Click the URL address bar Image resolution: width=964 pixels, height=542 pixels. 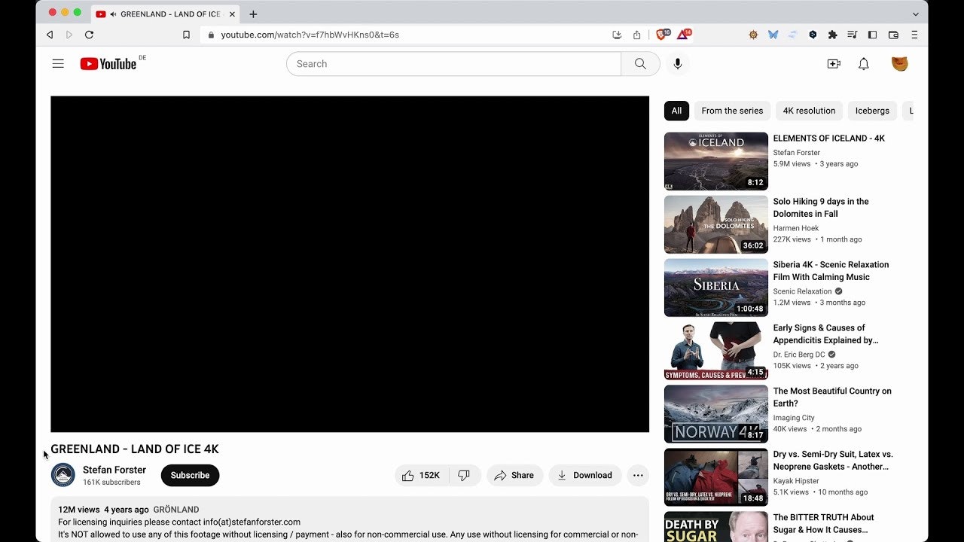pyautogui.click(x=407, y=35)
